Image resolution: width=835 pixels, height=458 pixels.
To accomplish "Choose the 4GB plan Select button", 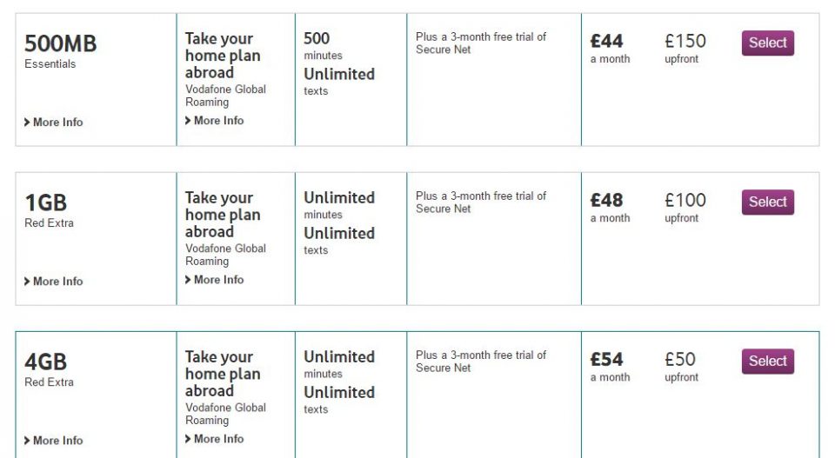I will point(767,361).
